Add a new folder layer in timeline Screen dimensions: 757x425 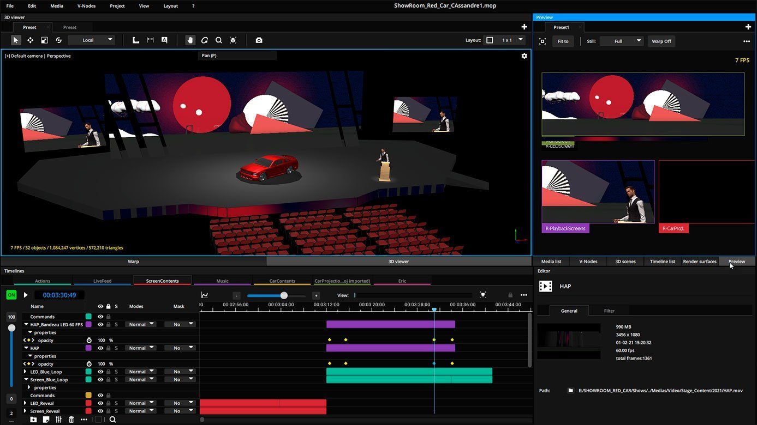point(33,420)
